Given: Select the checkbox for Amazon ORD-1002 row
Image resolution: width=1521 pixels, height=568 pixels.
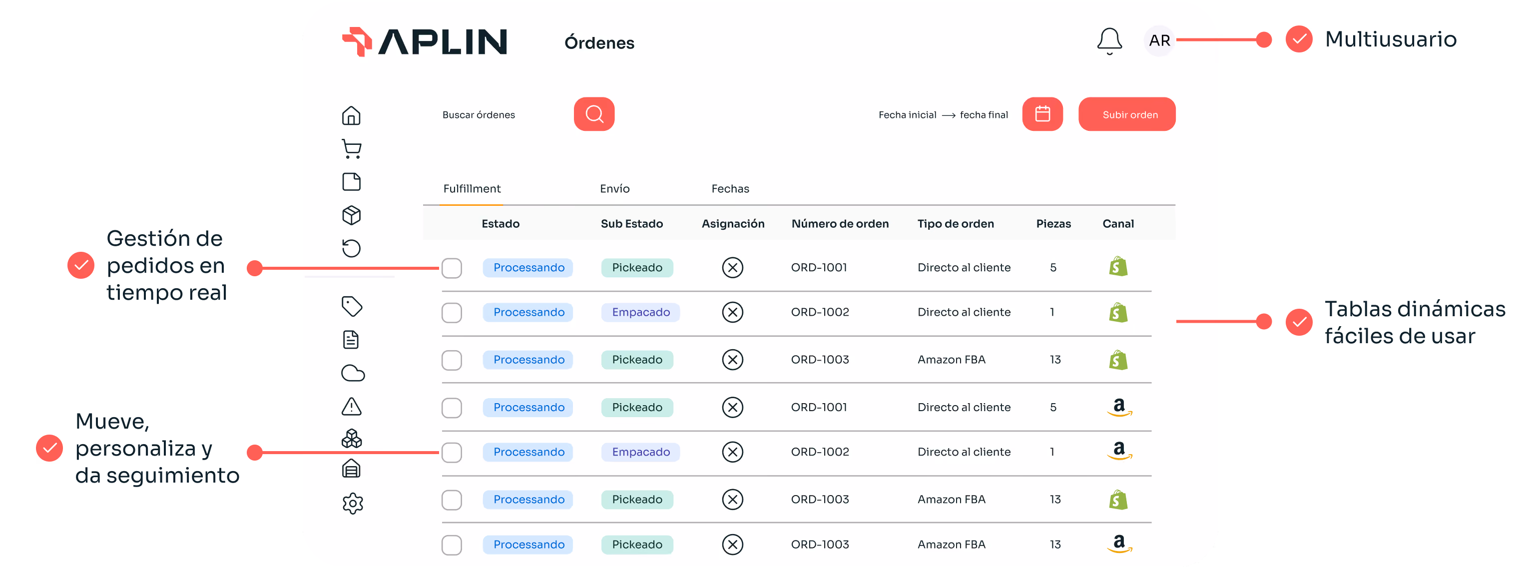Looking at the screenshot, I should click(x=451, y=452).
